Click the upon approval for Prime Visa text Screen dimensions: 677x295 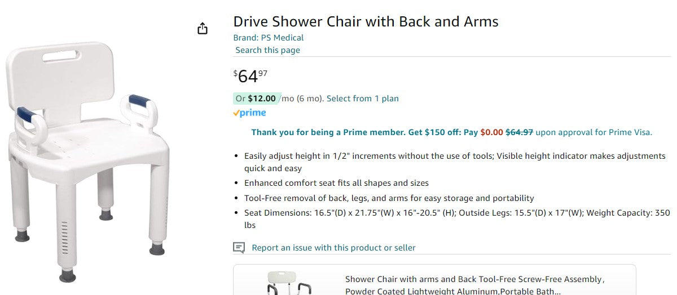(x=594, y=132)
